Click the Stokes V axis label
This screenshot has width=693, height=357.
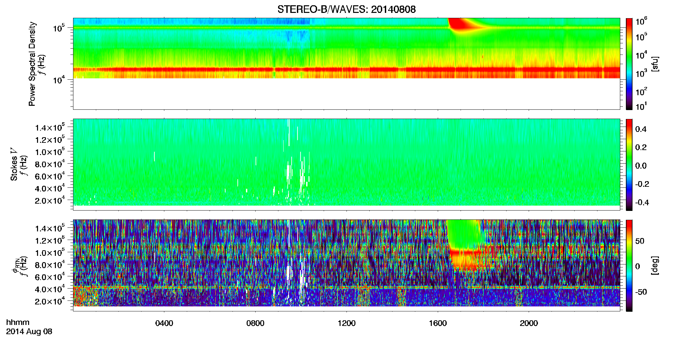coord(14,164)
